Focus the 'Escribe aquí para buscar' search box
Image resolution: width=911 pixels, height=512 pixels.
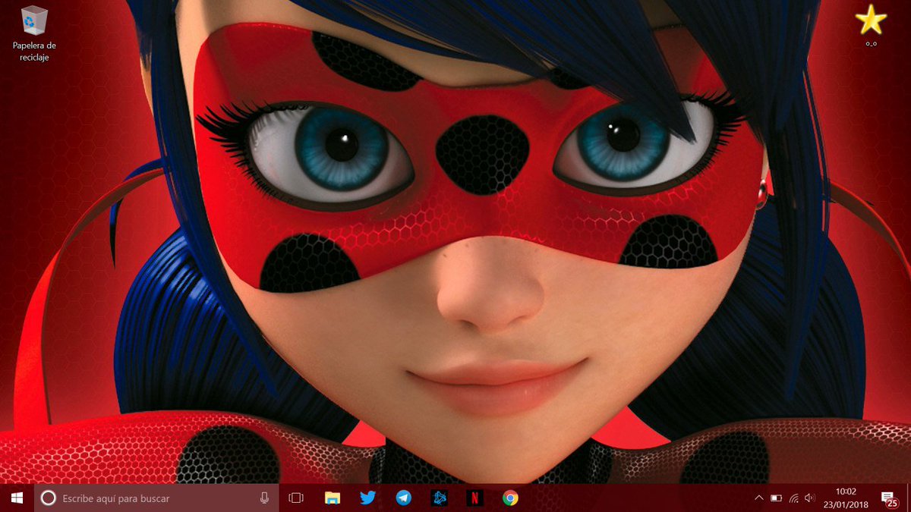(156, 498)
